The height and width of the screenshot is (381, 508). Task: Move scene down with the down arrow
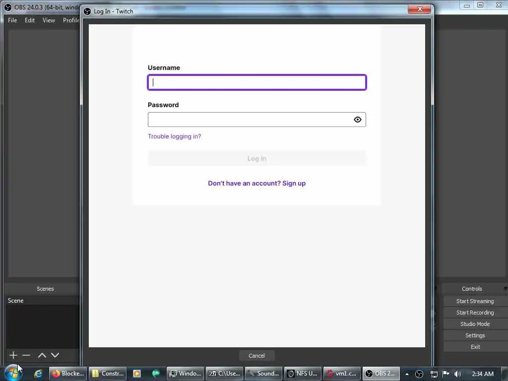55,355
